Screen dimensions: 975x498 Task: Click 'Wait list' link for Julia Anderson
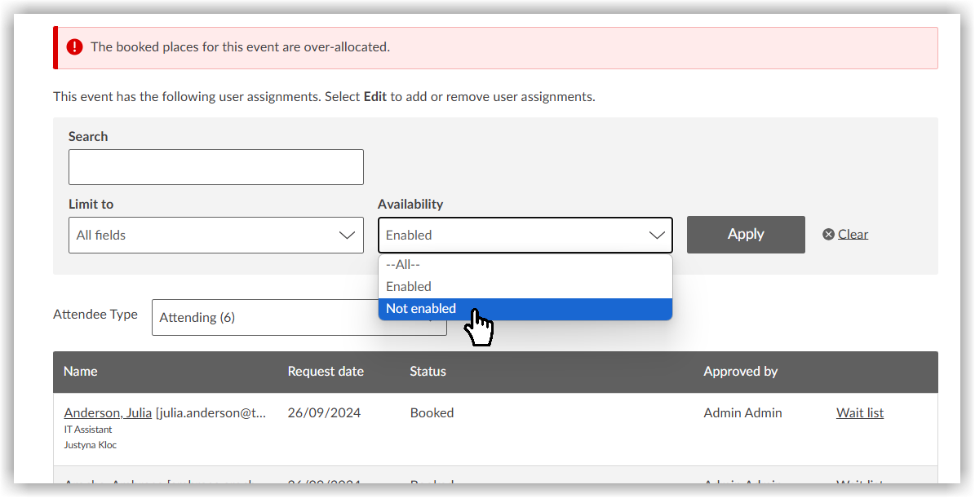pyautogui.click(x=859, y=413)
